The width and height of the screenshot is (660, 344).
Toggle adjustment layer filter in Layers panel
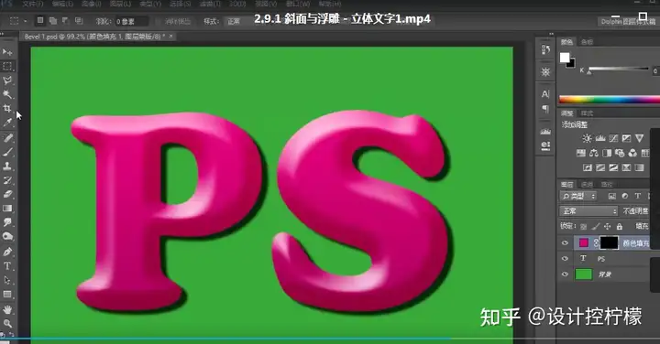click(625, 196)
